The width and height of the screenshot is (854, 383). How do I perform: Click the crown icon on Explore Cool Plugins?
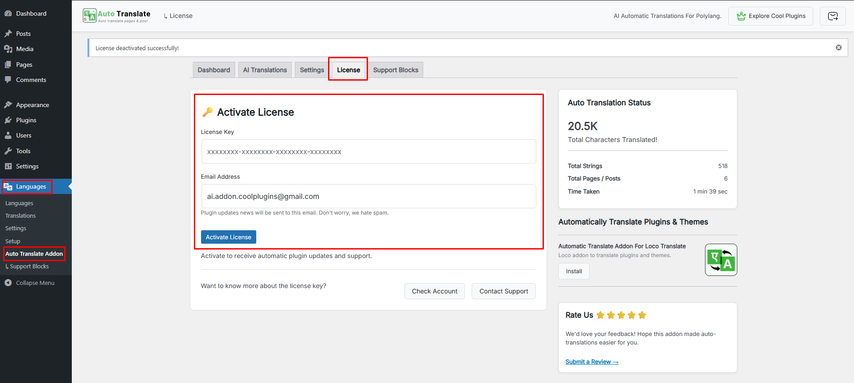(741, 16)
